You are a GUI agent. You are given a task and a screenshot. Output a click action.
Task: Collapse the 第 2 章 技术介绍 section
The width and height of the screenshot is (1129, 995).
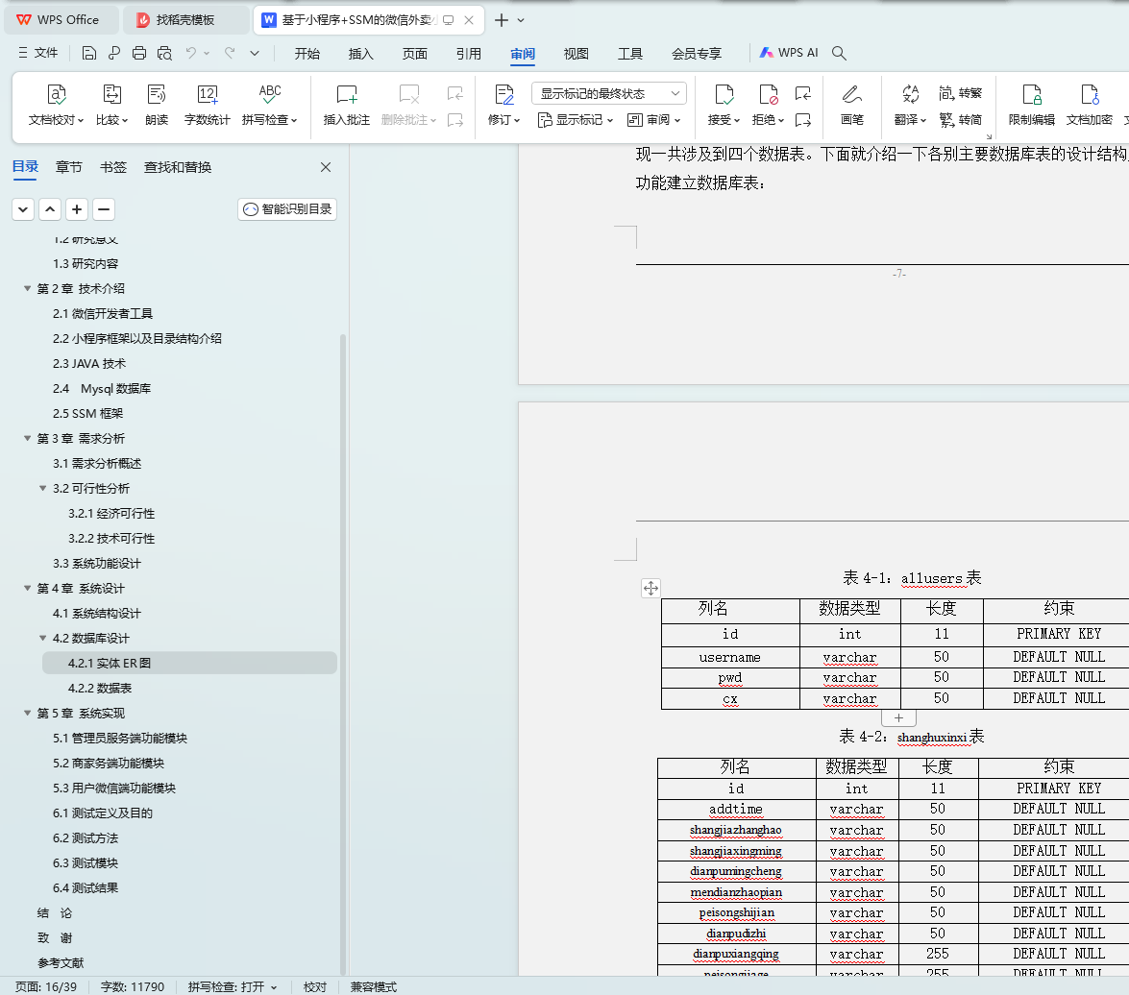pos(27,288)
